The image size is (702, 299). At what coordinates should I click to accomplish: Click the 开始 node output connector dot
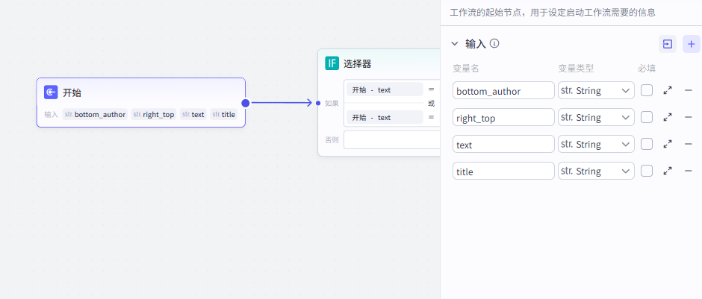(245, 103)
